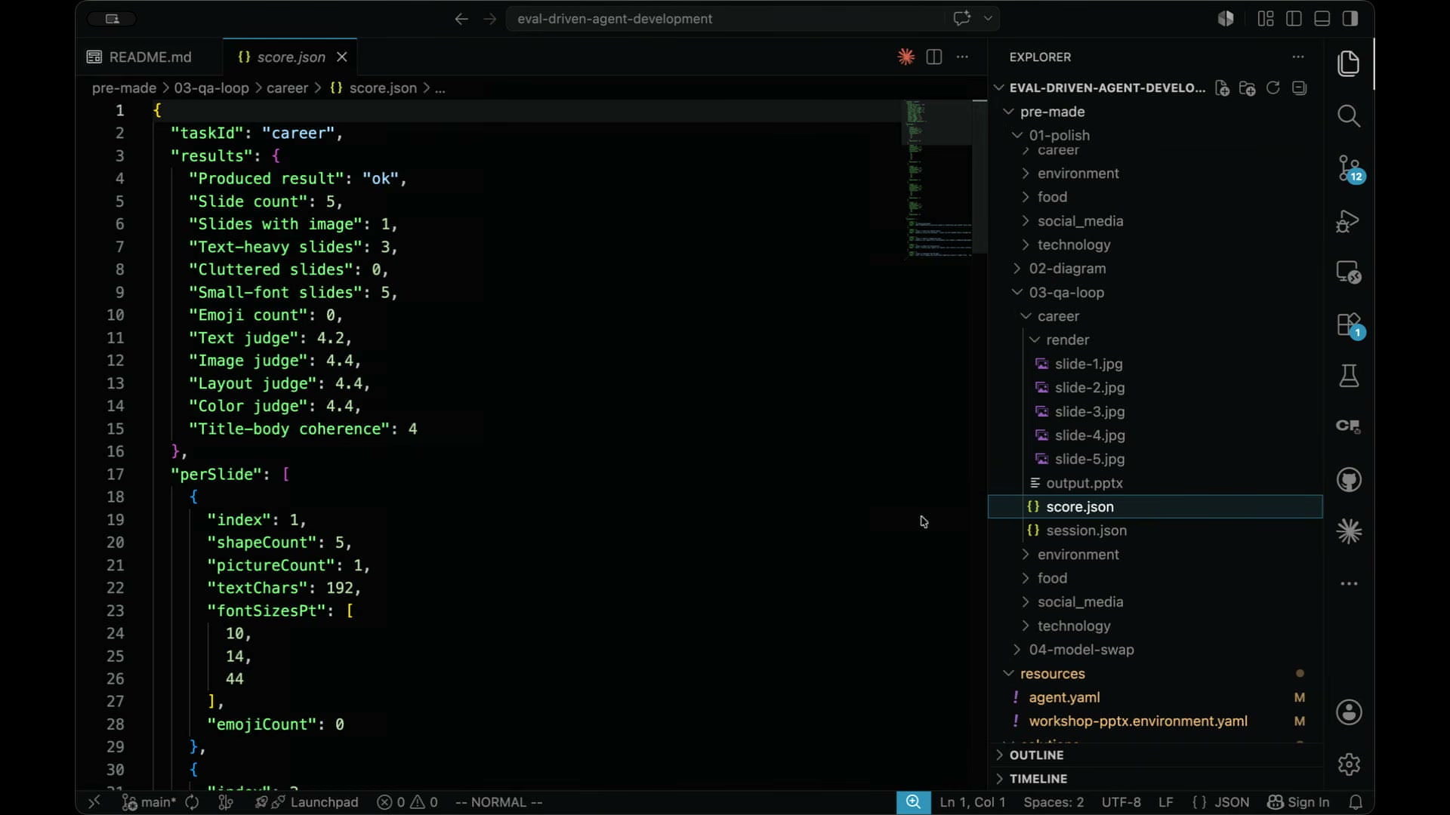Open slide-3.jpg in Explorer

1089,412
